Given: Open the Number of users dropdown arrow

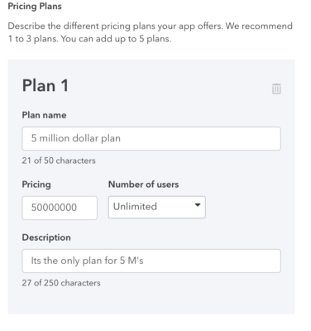Looking at the screenshot, I should pos(198,205).
